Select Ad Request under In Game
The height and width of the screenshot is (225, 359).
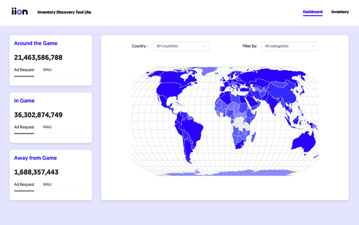[24, 127]
